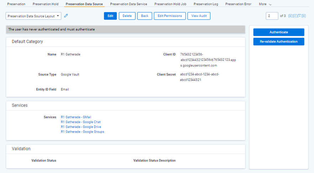
Task: Click the Validation section header
Action: (x=21, y=149)
